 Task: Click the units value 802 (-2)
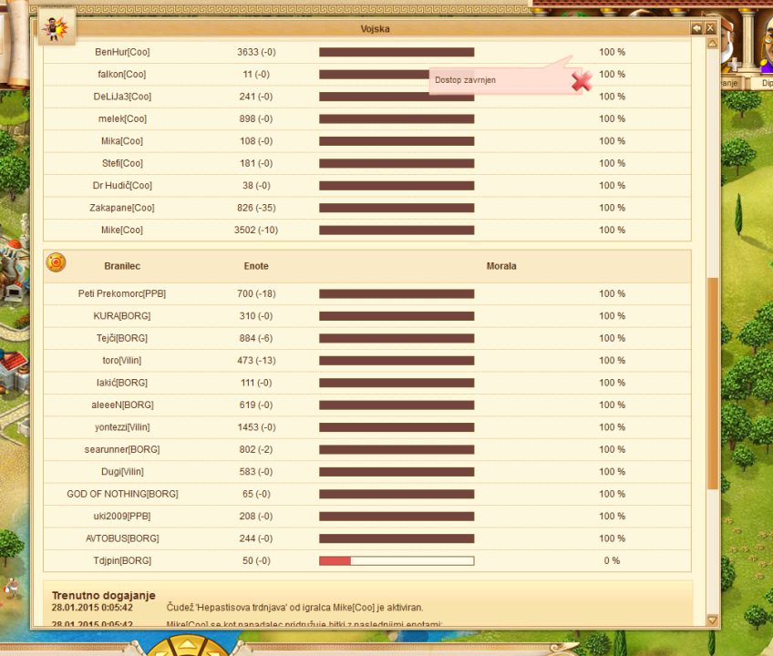(256, 449)
